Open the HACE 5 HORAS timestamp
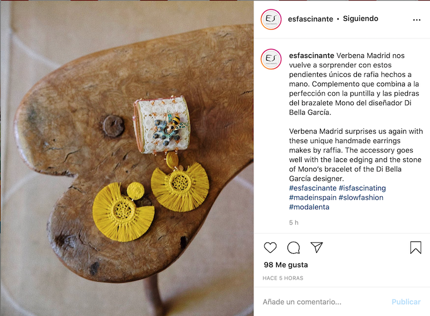 click(x=283, y=278)
